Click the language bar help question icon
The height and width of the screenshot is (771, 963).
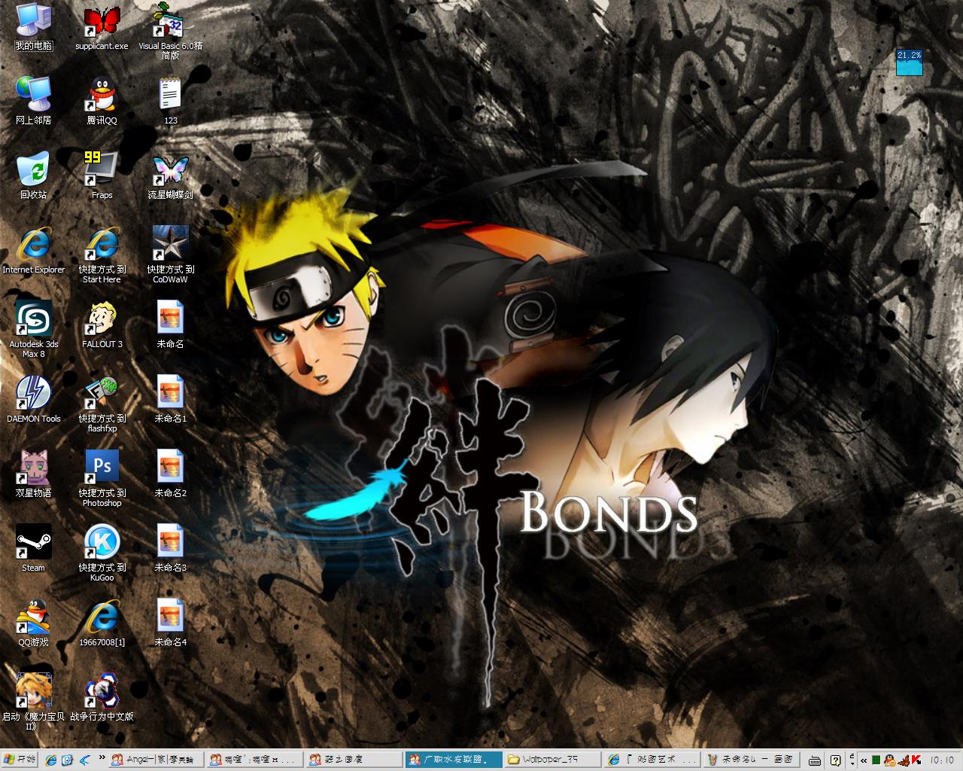(x=836, y=760)
